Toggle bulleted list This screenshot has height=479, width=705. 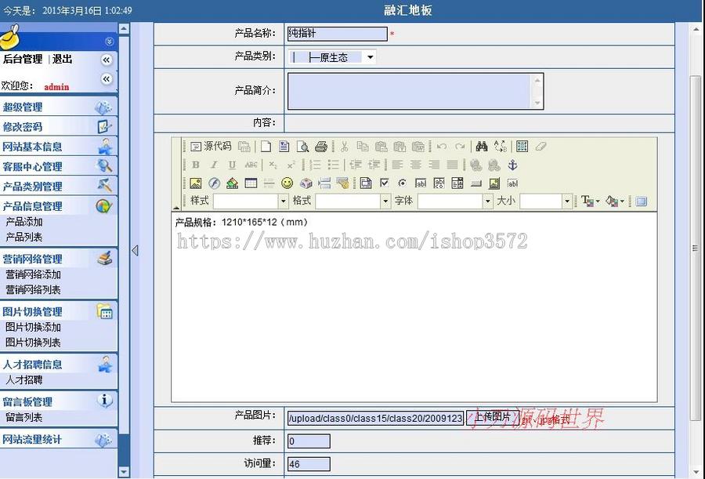tap(333, 165)
